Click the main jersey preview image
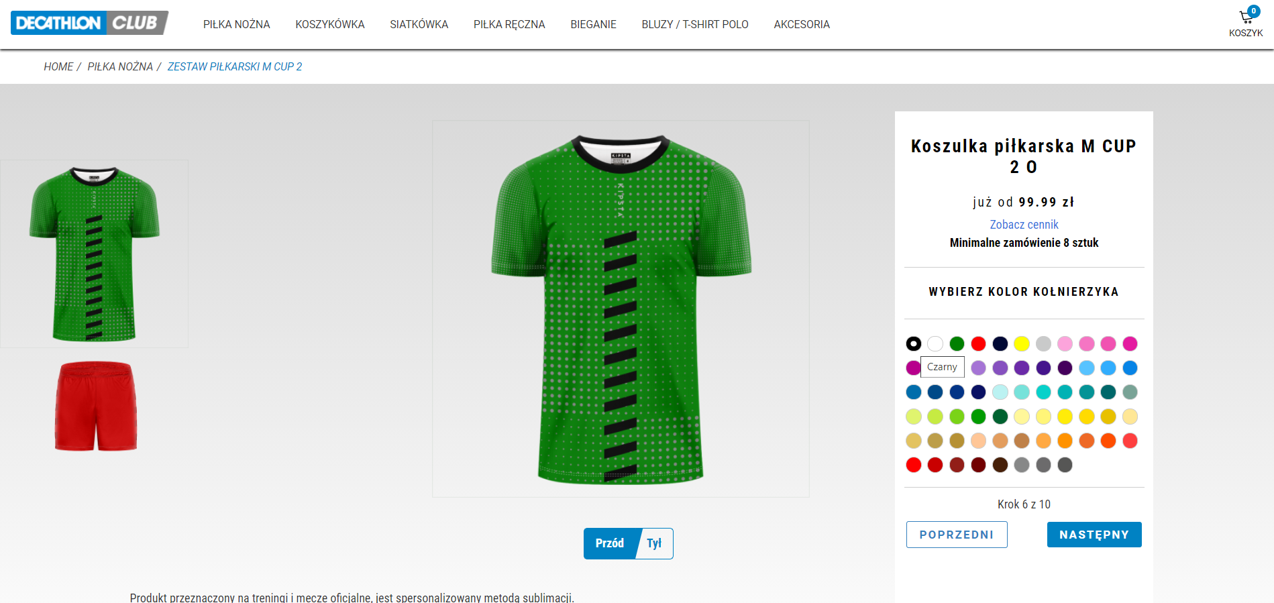 (x=621, y=309)
